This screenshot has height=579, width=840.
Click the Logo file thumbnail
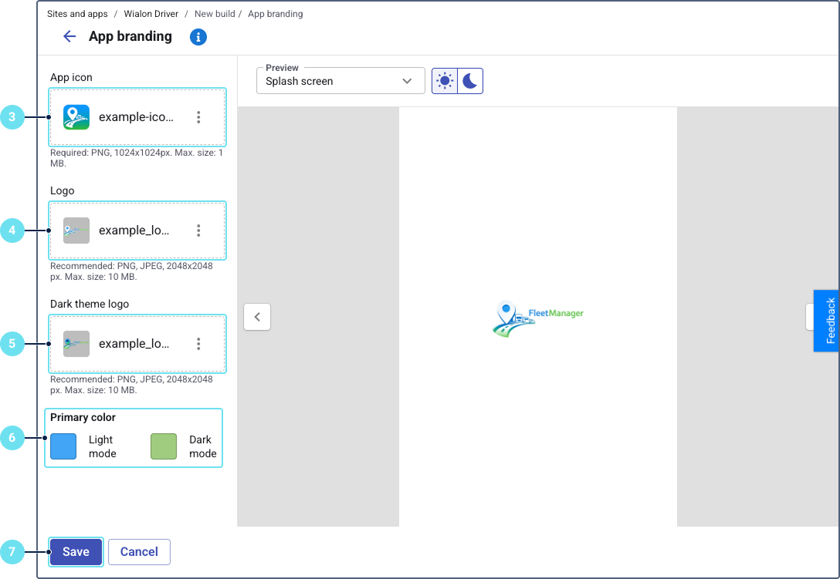tap(76, 231)
